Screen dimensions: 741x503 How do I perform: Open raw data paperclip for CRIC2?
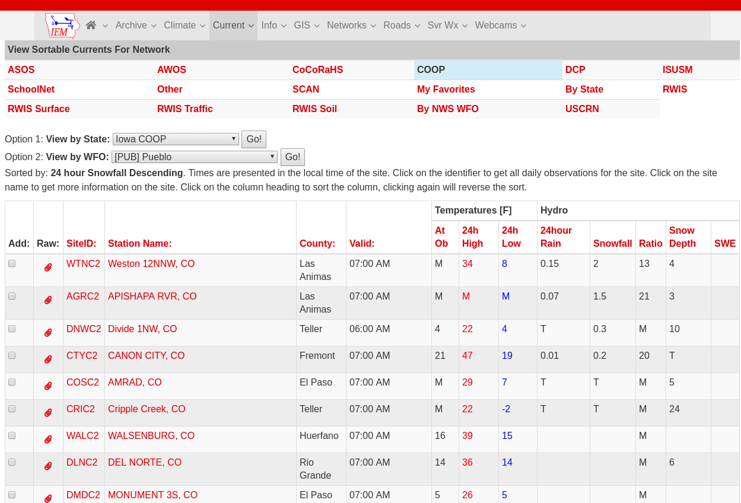click(48, 413)
